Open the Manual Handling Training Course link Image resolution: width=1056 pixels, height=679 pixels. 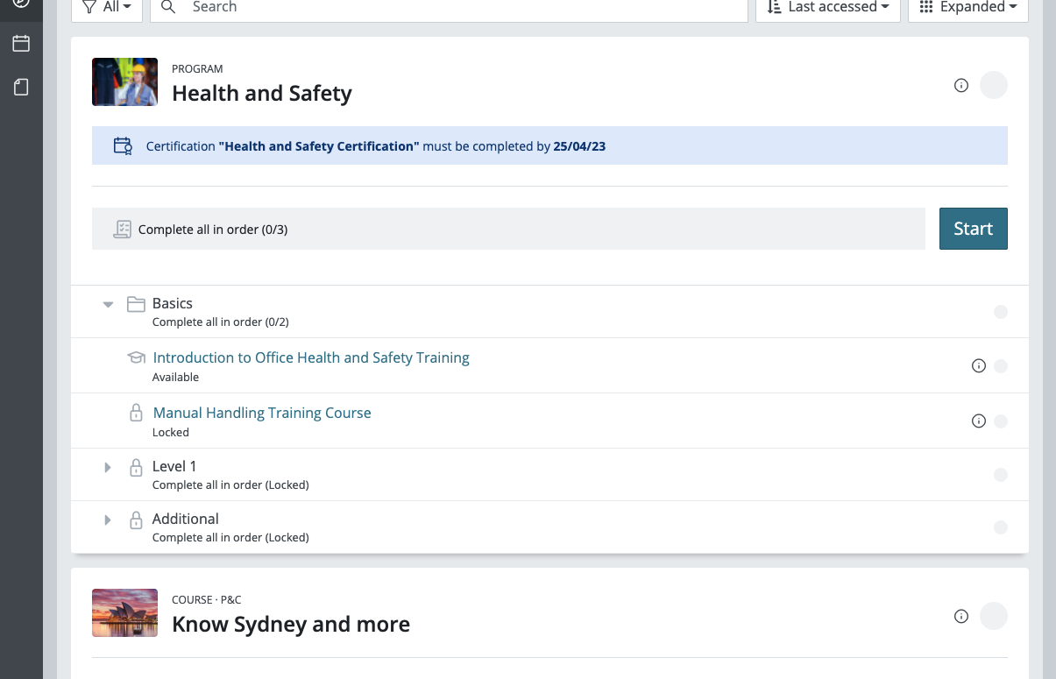point(261,412)
